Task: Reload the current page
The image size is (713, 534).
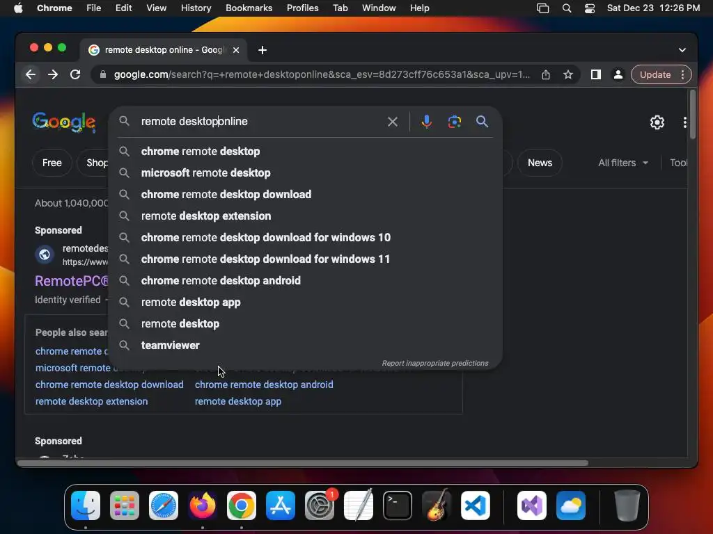Action: click(x=75, y=74)
